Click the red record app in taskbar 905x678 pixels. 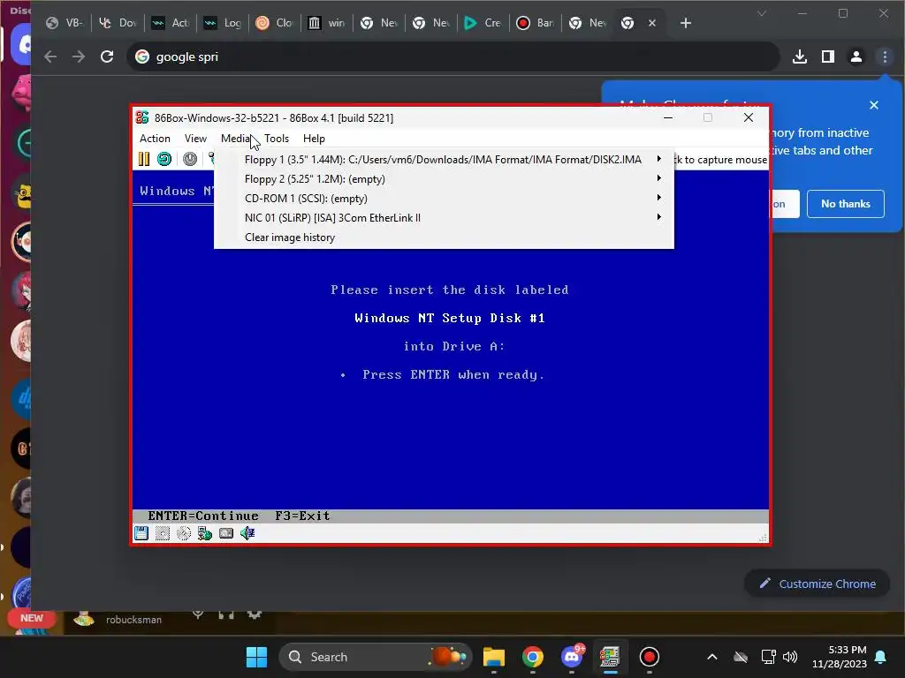(x=650, y=657)
